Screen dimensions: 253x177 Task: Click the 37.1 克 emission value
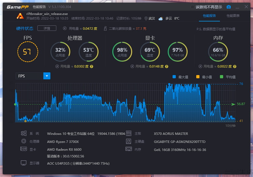coord(141,29)
